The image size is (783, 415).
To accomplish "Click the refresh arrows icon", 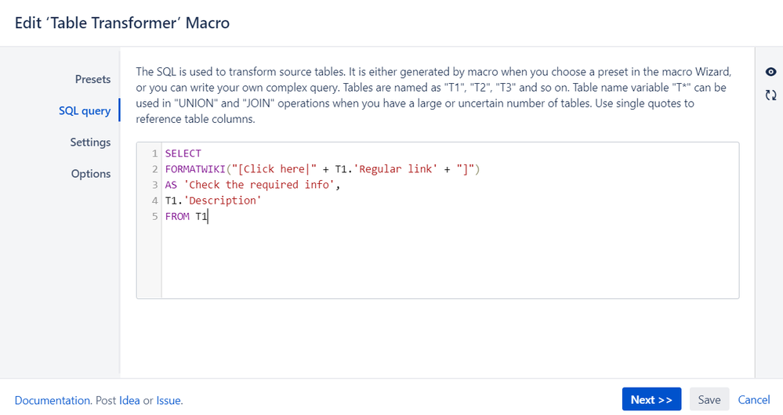I will (x=770, y=95).
